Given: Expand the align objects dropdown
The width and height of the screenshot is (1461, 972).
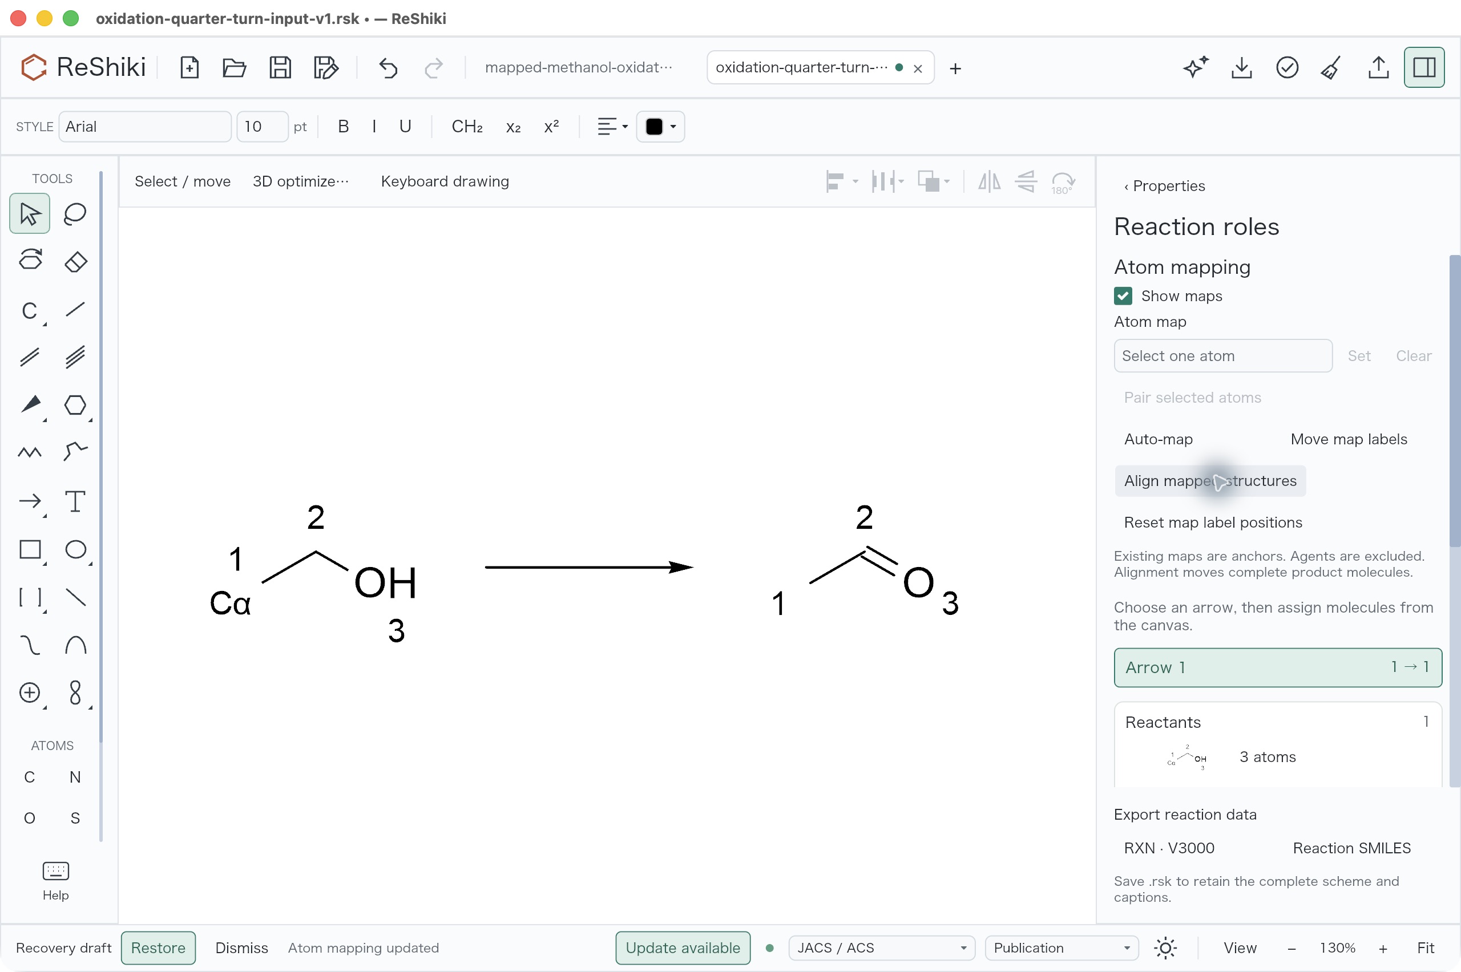Looking at the screenshot, I should click(x=841, y=181).
